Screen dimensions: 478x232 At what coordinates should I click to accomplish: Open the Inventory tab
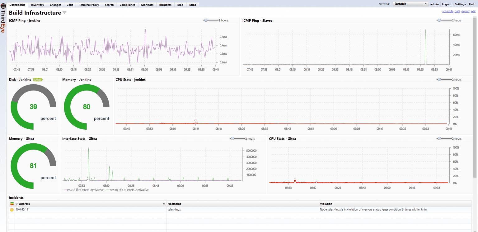click(37, 5)
